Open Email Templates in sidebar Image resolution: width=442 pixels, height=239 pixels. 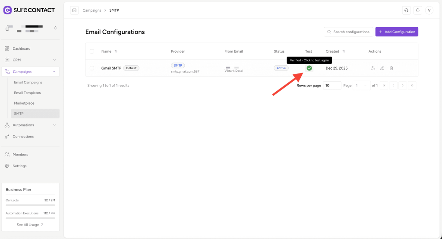click(27, 93)
